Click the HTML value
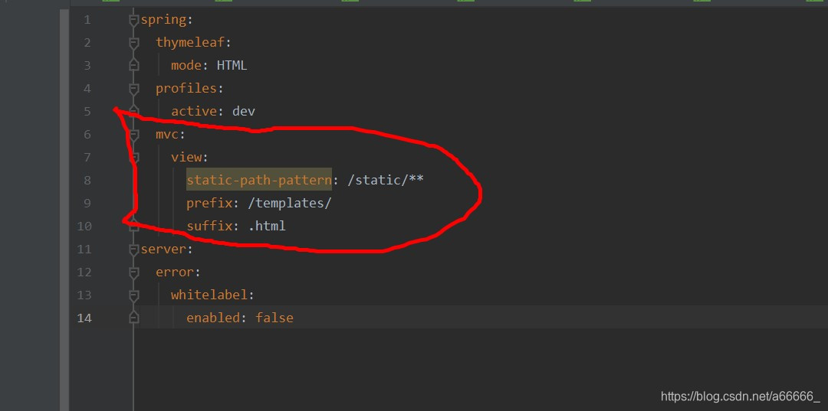 tap(232, 65)
